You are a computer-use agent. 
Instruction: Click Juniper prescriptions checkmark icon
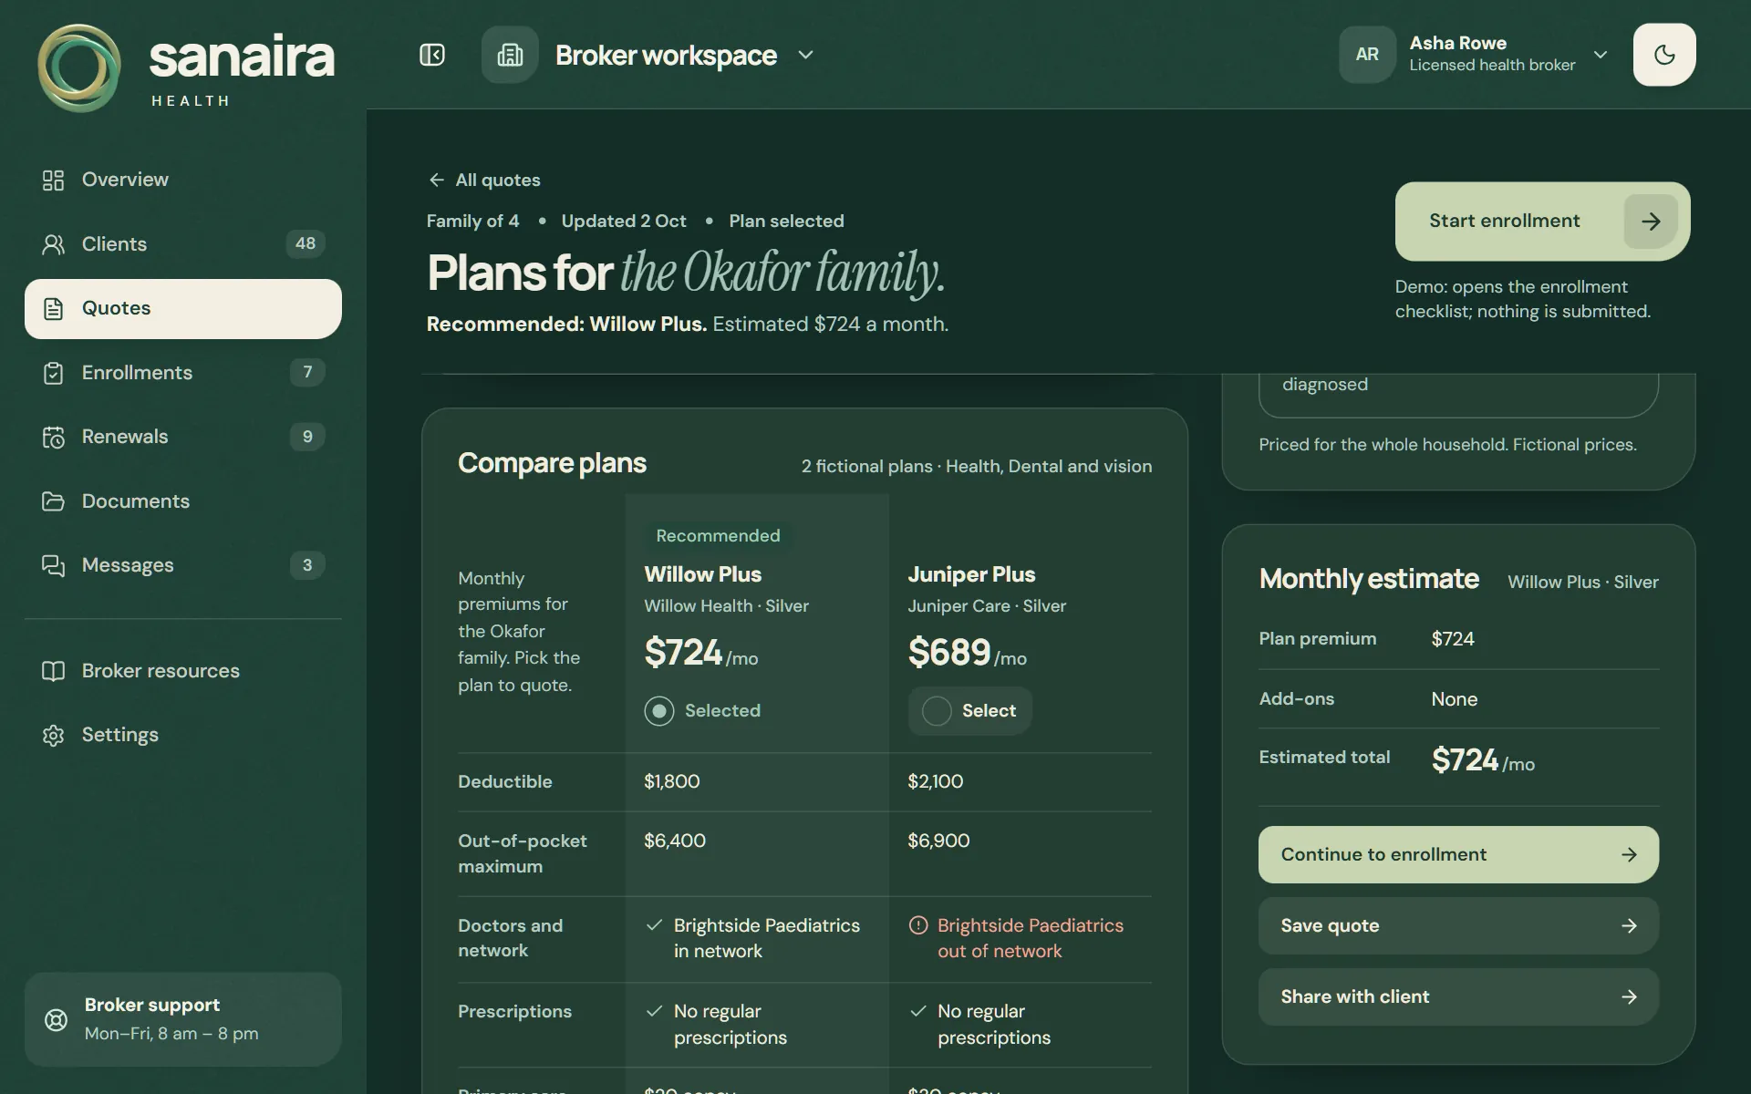click(x=917, y=1011)
